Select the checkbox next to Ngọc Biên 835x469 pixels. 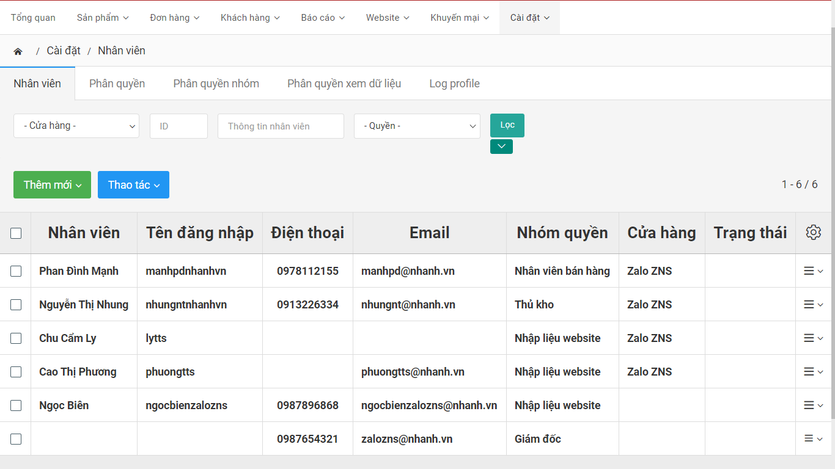pos(16,405)
